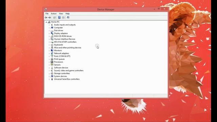Click the Home-PC computer icon

point(49,22)
